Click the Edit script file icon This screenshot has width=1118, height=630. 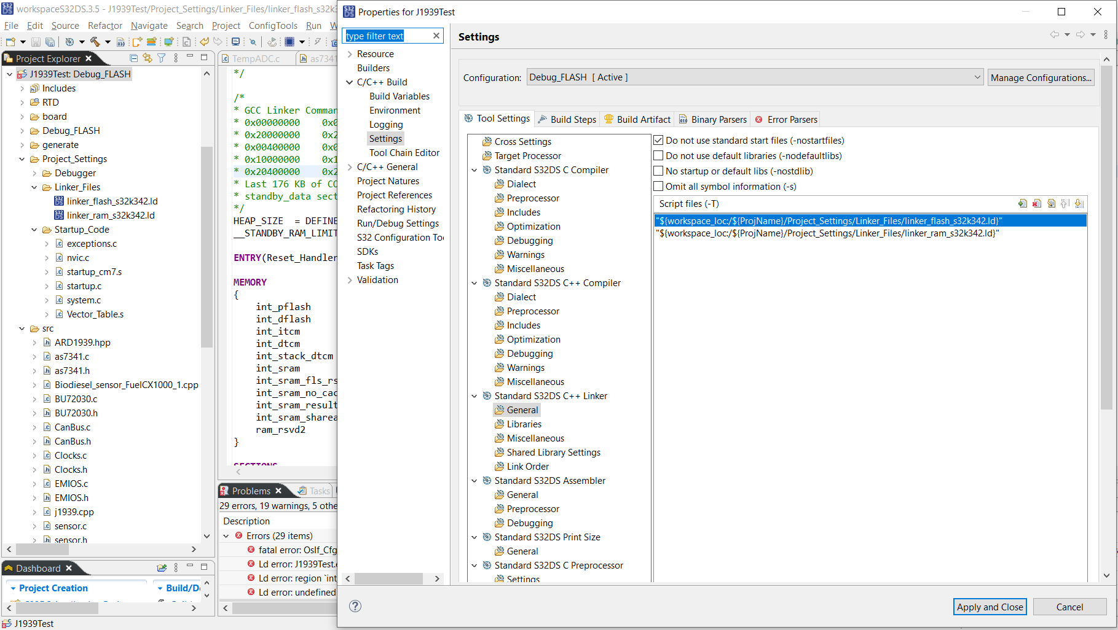pos(1051,204)
